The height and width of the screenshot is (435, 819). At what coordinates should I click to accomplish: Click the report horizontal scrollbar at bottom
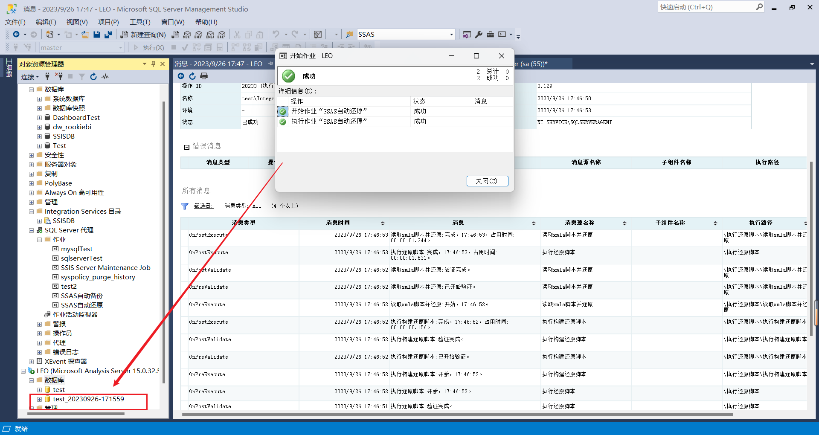click(457, 415)
